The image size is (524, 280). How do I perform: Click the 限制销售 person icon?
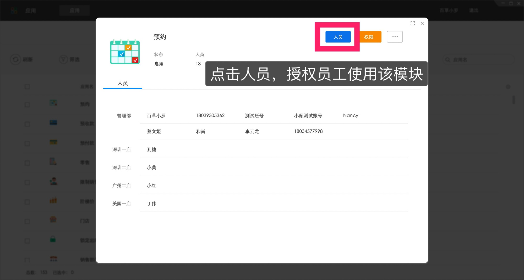tap(53, 181)
